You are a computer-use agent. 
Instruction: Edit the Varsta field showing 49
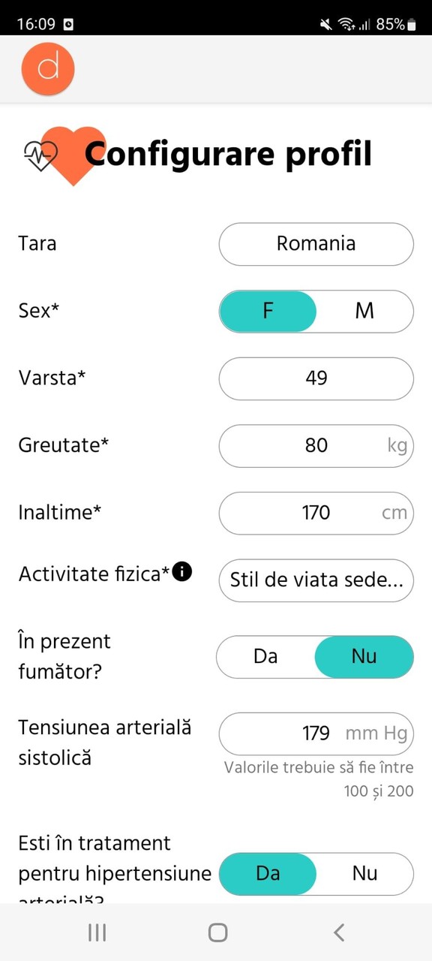(316, 378)
